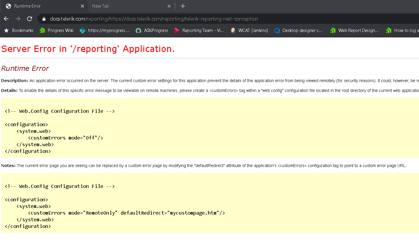This screenshot has height=243, width=419.
Task: Click the Azure DevOps bookmark icon
Action: click(x=277, y=30)
